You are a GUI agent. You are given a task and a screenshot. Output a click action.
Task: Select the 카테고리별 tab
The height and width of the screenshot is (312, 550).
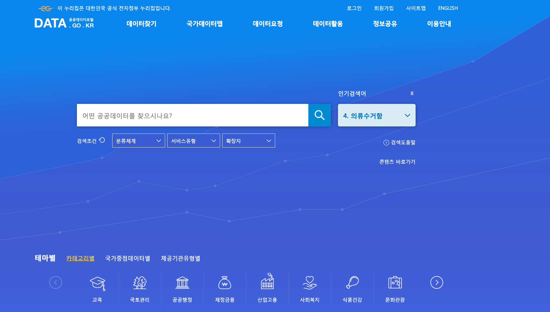[80, 258]
